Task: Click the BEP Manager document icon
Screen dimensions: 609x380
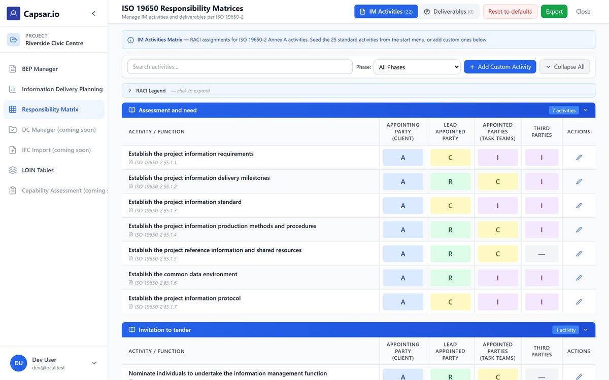Action: pos(13,69)
